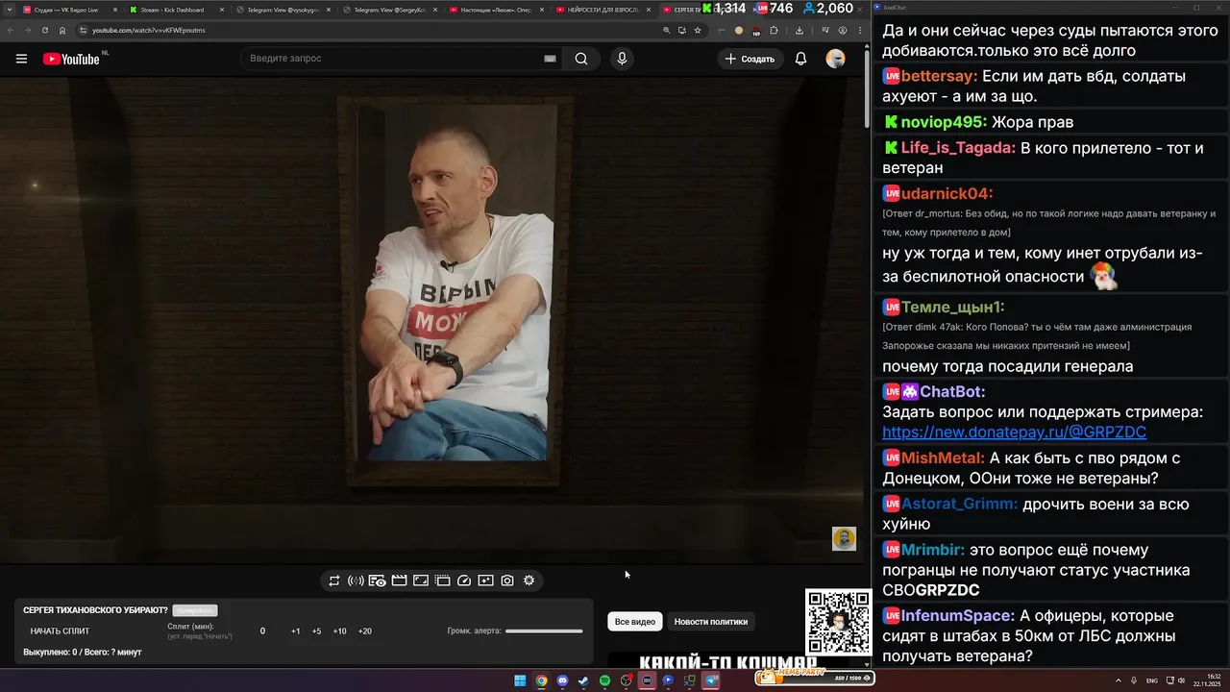Adjust the Громк. алерта volume slider
This screenshot has height=692, width=1230.
544,631
